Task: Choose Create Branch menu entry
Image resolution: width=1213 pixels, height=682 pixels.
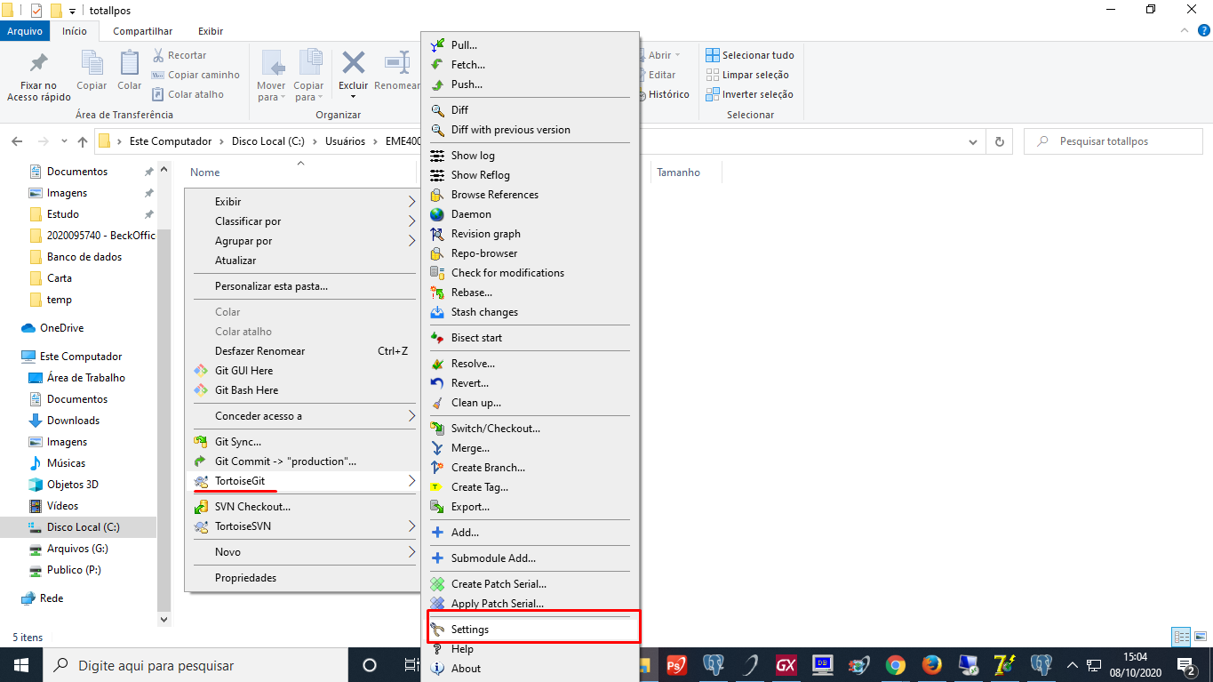Action: [488, 468]
